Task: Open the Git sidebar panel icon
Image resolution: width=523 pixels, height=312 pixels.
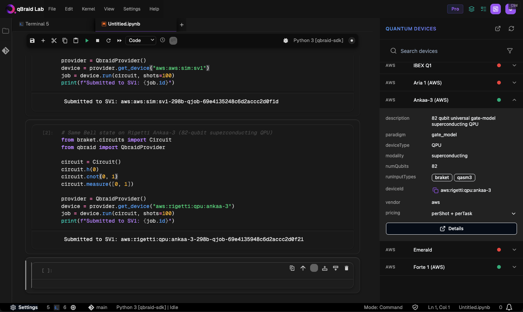Action: [x=6, y=51]
